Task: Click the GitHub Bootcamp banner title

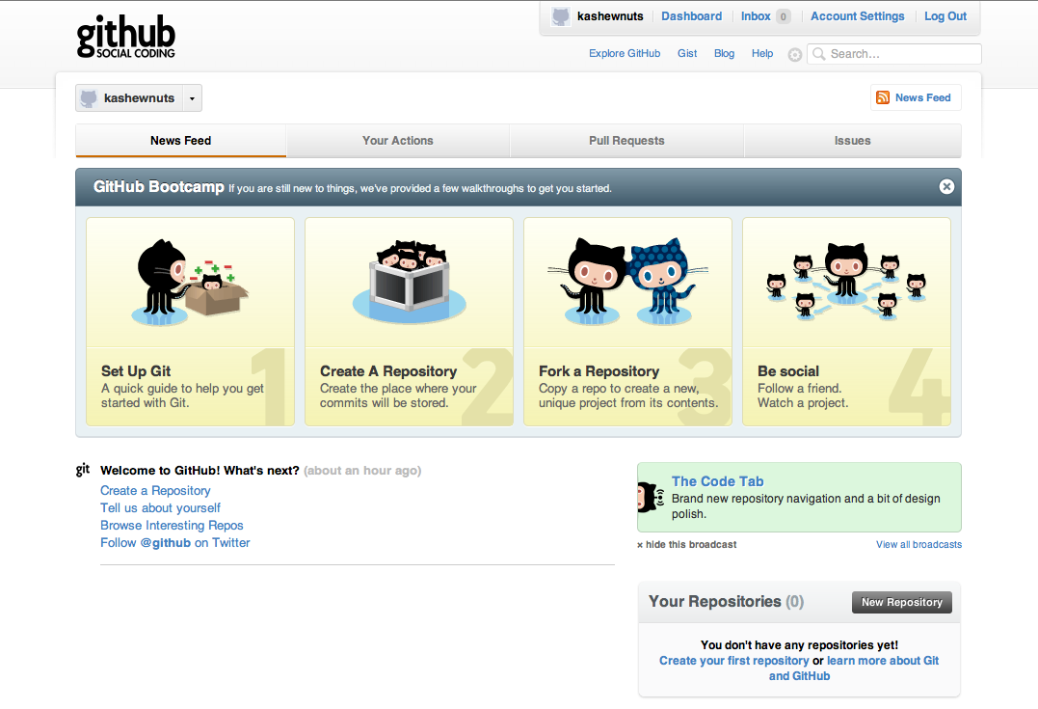Action: [159, 187]
